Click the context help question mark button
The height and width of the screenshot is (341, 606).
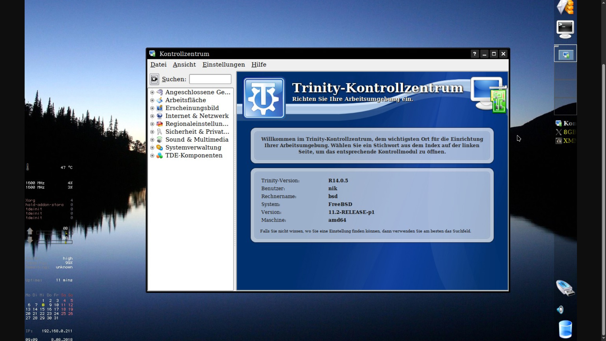tap(474, 54)
